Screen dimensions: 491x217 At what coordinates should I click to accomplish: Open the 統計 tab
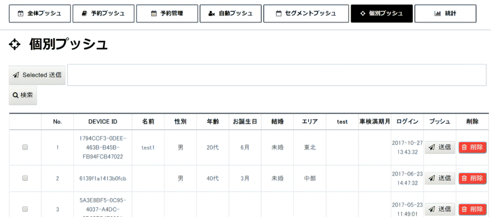click(x=445, y=13)
